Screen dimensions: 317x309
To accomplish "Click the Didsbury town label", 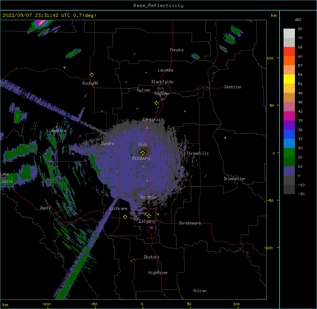I will point(141,158).
